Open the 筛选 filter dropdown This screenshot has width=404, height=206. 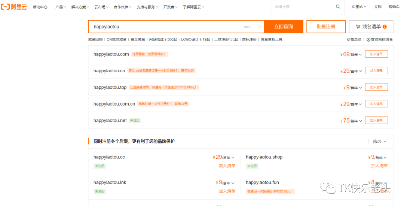[380, 141]
